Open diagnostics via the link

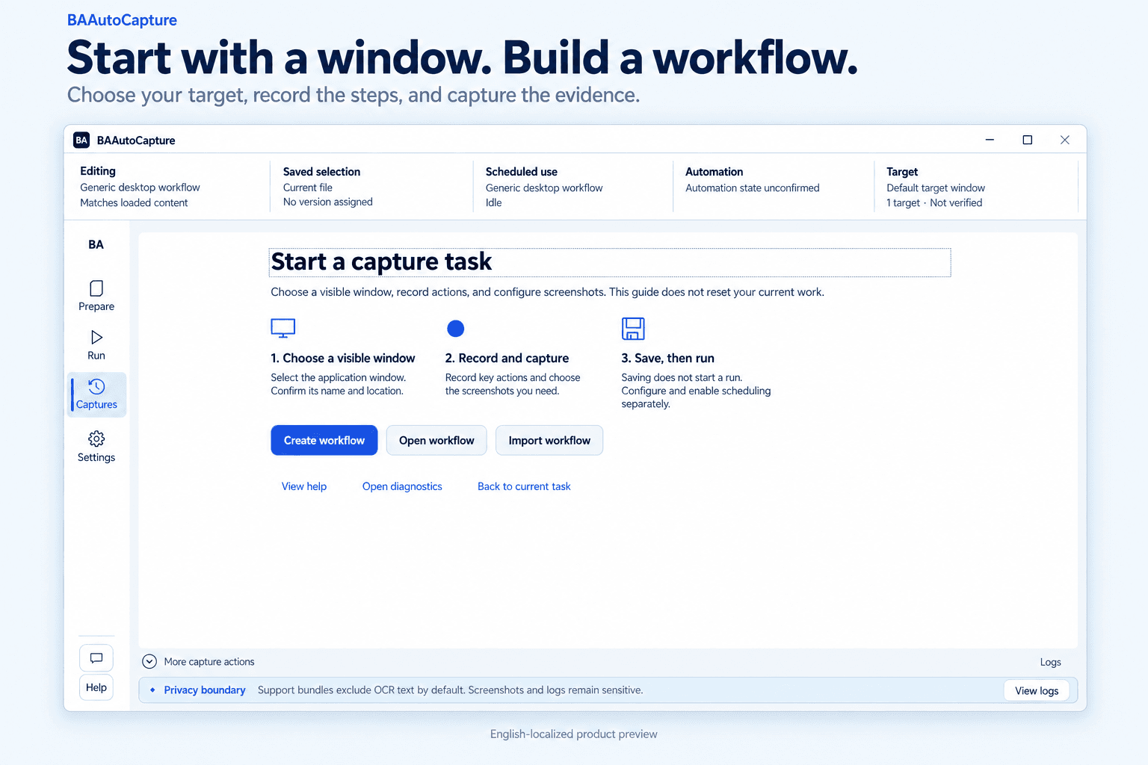coord(402,486)
